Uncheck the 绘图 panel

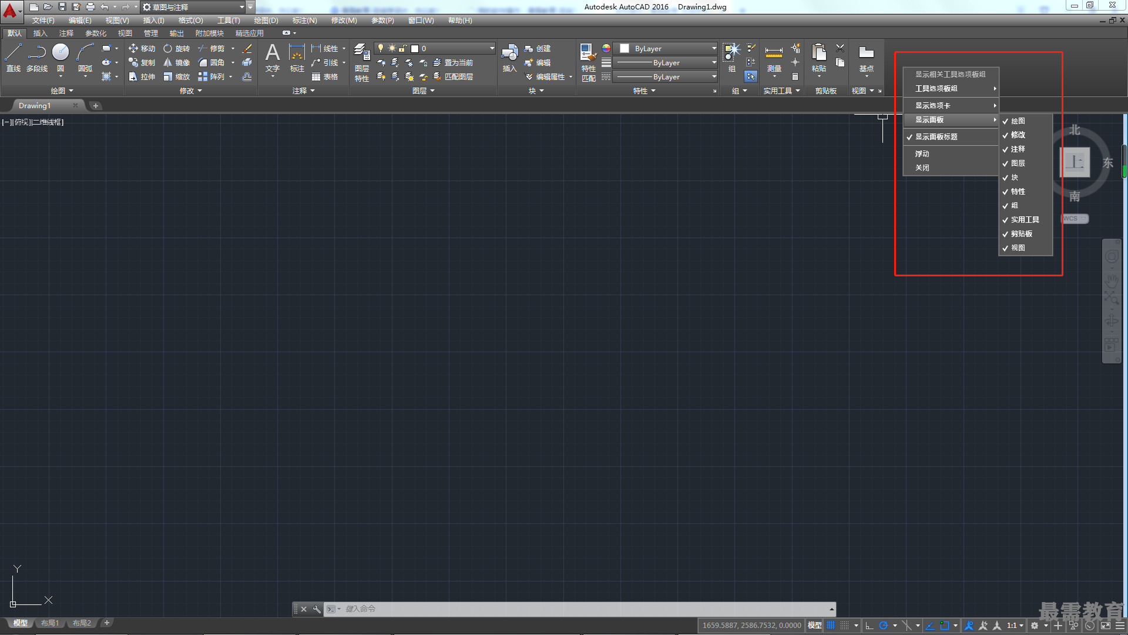pos(1025,121)
